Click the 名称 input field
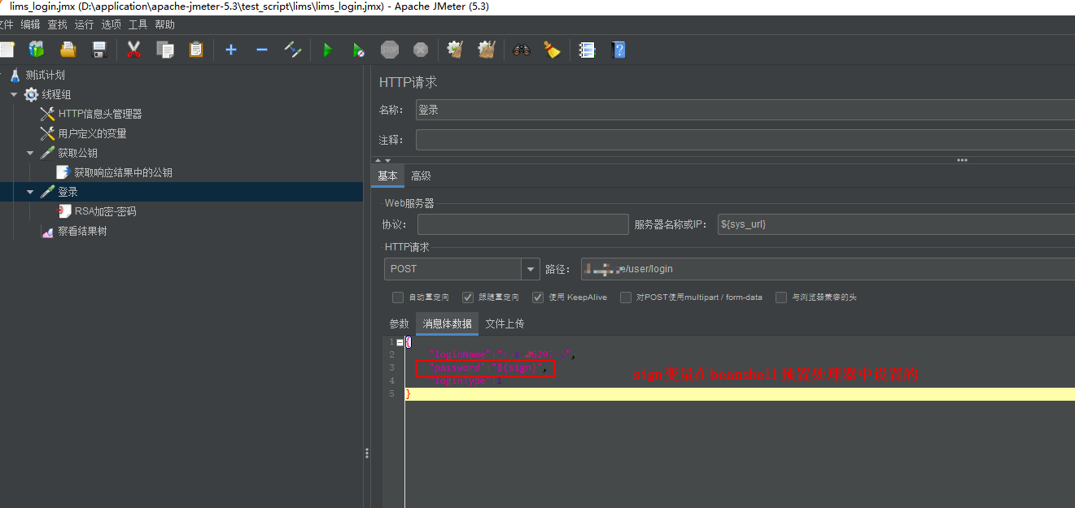1075x508 pixels. (745, 110)
